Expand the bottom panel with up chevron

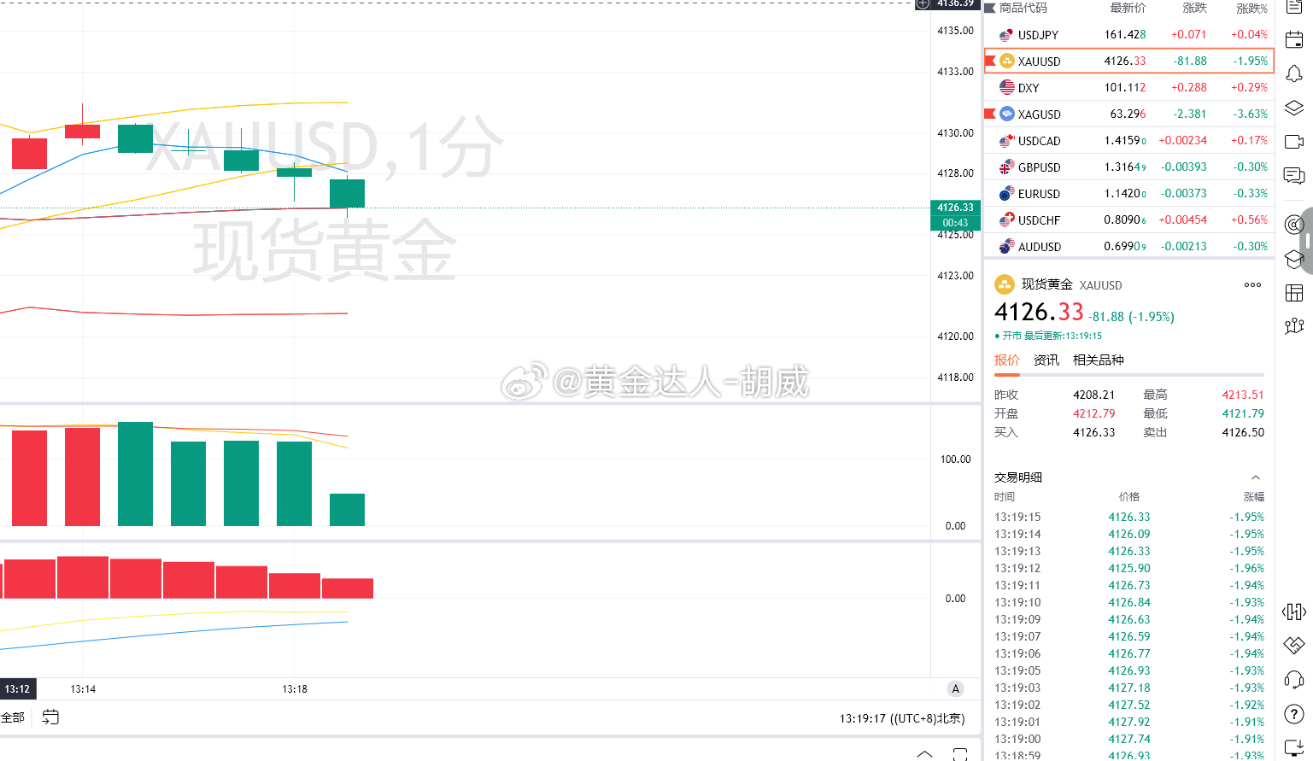924,754
